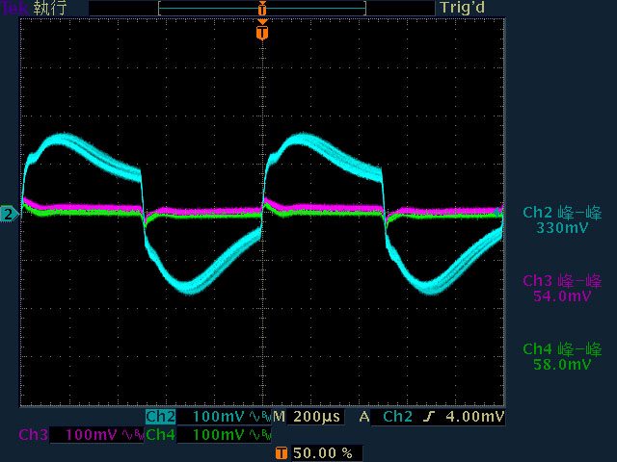Image resolution: width=617 pixels, height=462 pixels.
Task: Click the Ch2 AC coupling bandwidth icon
Action: click(260, 417)
